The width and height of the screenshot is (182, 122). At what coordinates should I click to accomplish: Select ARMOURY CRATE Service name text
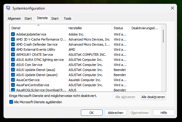pos(34,55)
